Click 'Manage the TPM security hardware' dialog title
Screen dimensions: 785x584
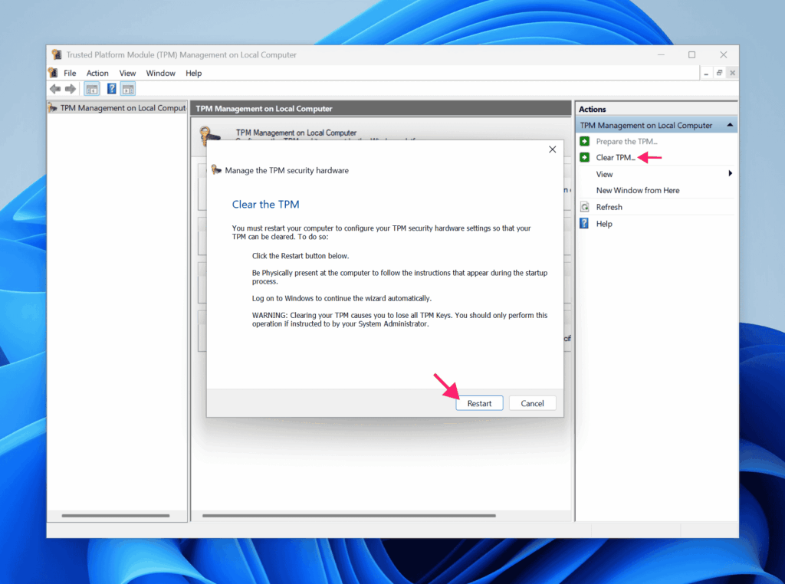(x=287, y=171)
